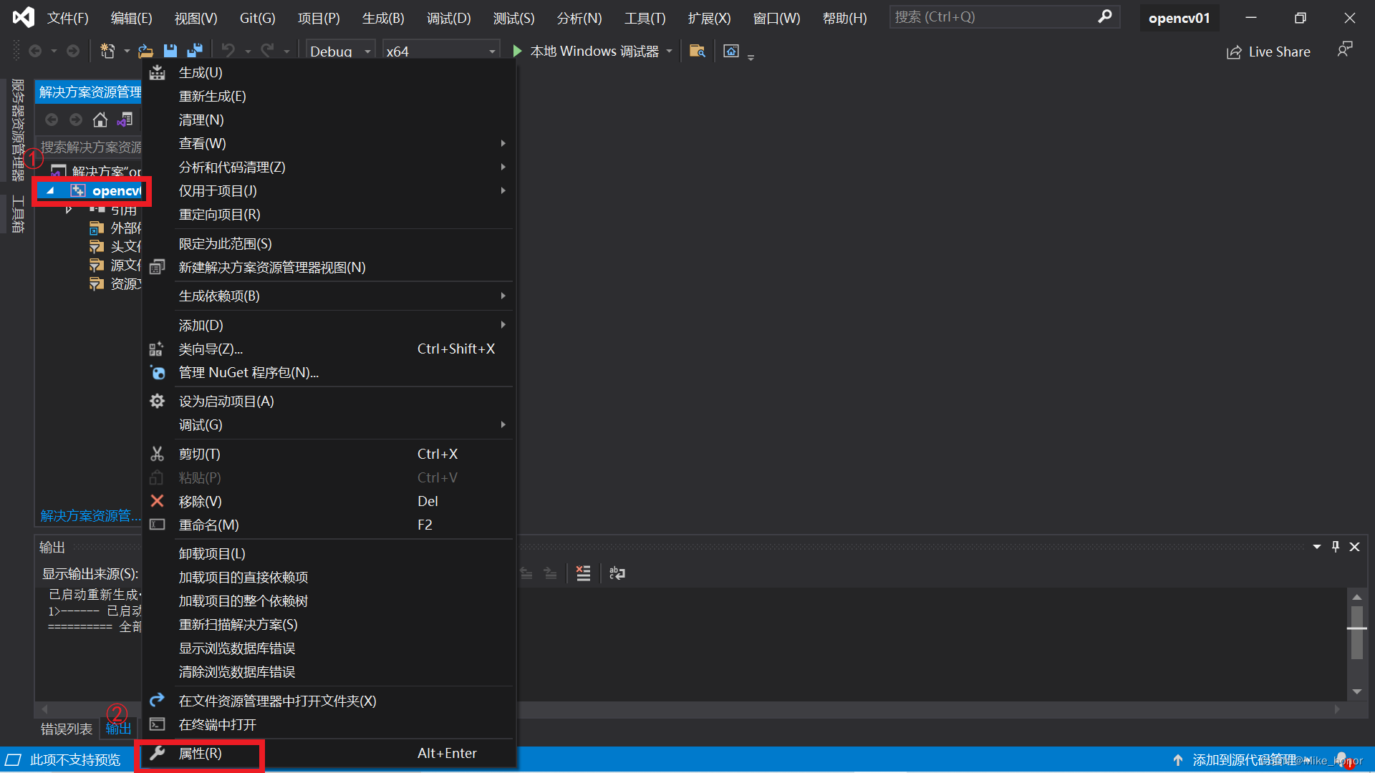The image size is (1375, 773).
Task: Collapse the opencv01 project tree node
Action: [x=50, y=190]
